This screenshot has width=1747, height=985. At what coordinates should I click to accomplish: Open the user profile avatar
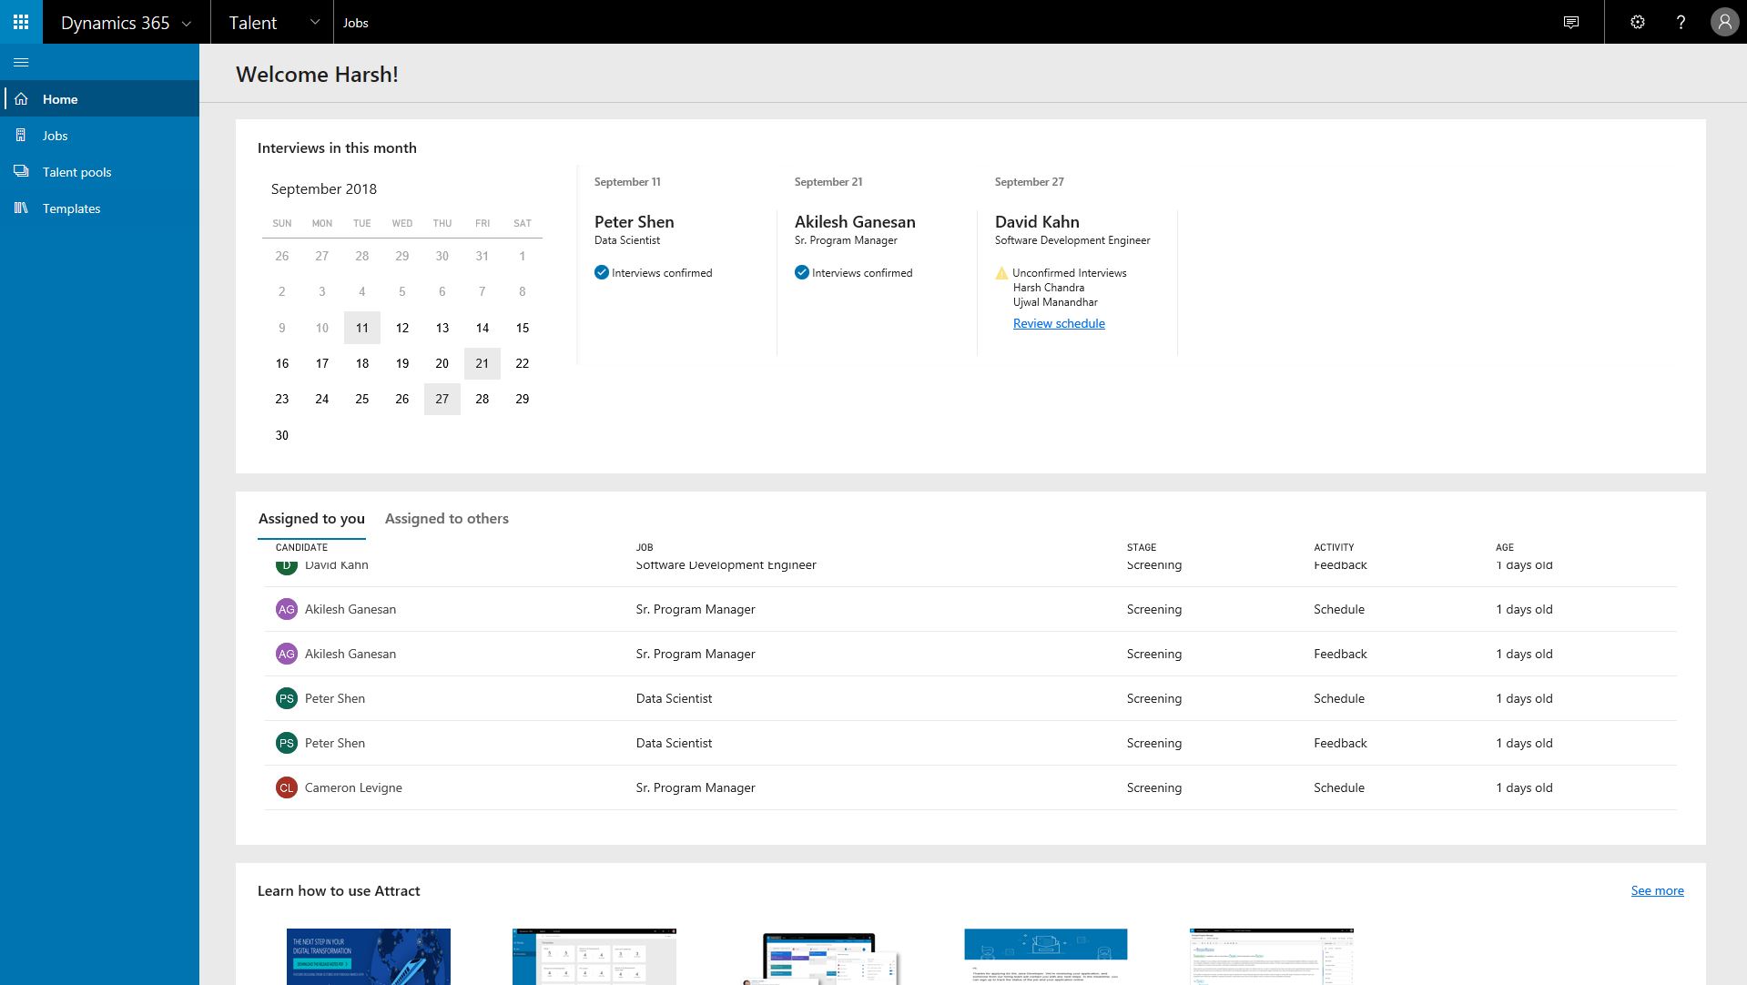click(1724, 22)
